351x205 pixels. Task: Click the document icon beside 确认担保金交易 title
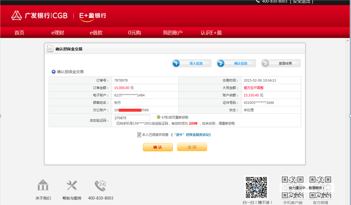pos(50,48)
